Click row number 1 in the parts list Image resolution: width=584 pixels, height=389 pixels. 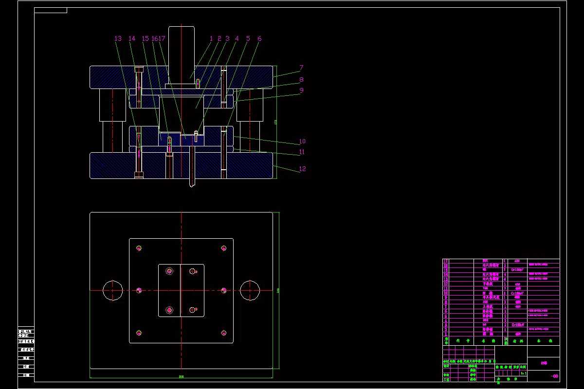point(446,334)
